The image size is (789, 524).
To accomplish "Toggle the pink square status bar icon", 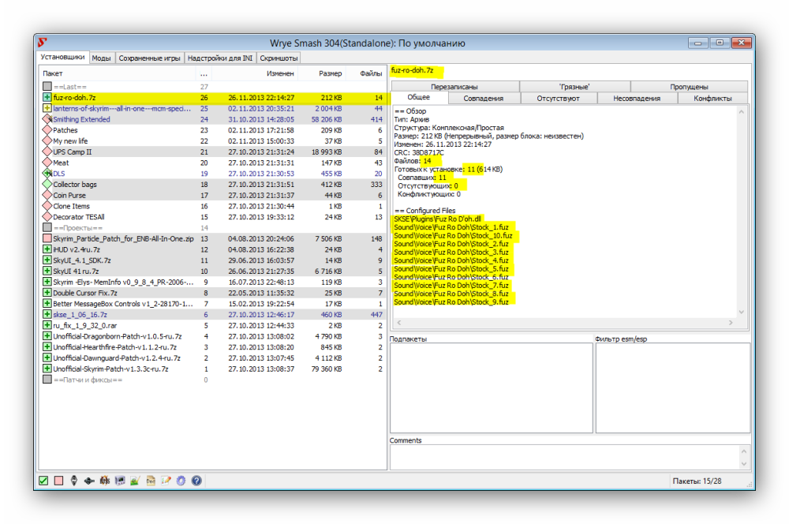I will tap(59, 481).
